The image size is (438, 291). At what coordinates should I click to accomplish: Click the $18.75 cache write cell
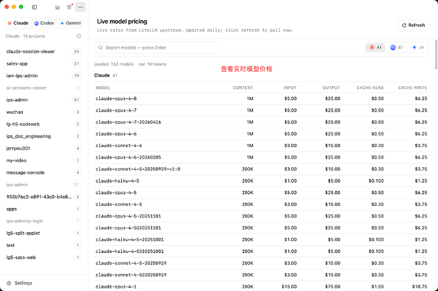[420, 287]
